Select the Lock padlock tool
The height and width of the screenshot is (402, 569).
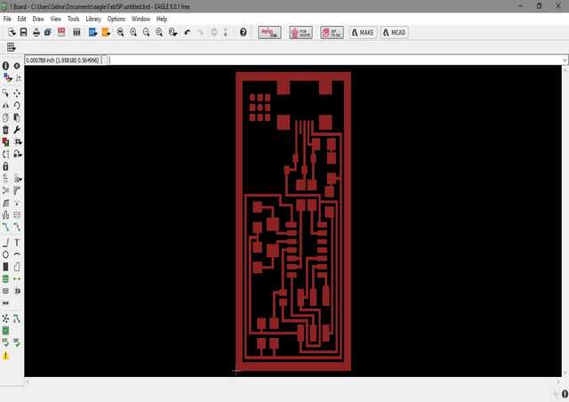click(5, 166)
